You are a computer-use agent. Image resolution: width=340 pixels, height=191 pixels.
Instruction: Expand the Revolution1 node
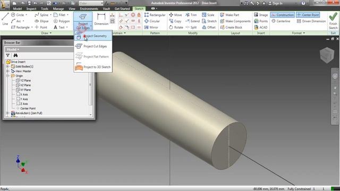[x=7, y=113]
